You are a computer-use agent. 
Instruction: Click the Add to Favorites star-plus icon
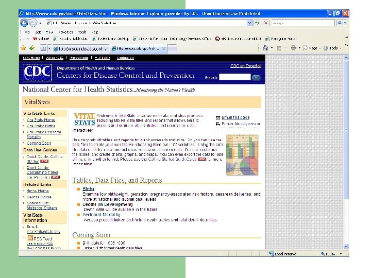coord(32,48)
